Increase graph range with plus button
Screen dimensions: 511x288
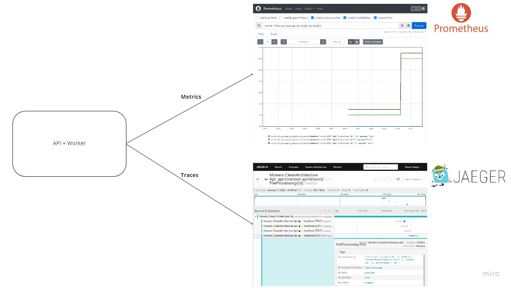coord(274,42)
